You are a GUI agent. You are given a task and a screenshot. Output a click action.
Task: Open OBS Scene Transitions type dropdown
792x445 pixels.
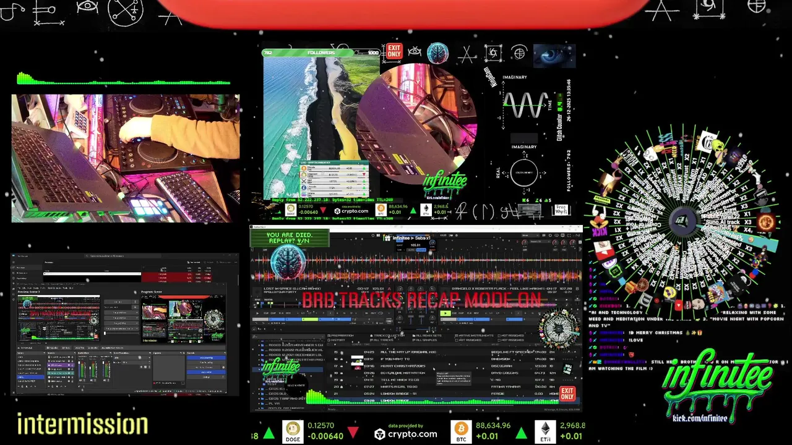click(132, 358)
